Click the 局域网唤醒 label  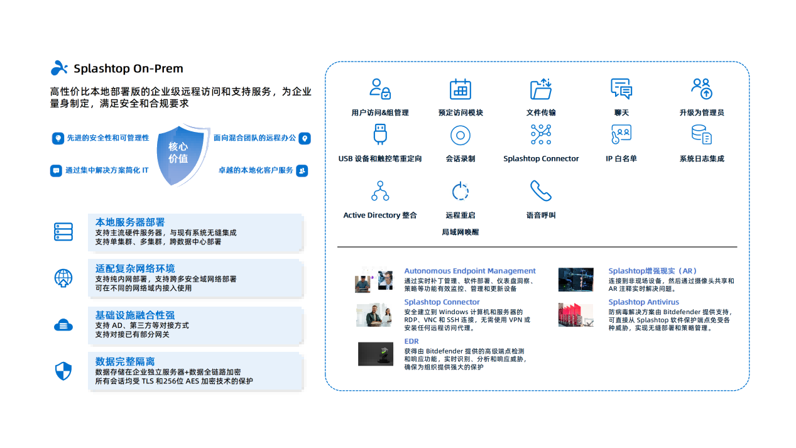click(461, 232)
